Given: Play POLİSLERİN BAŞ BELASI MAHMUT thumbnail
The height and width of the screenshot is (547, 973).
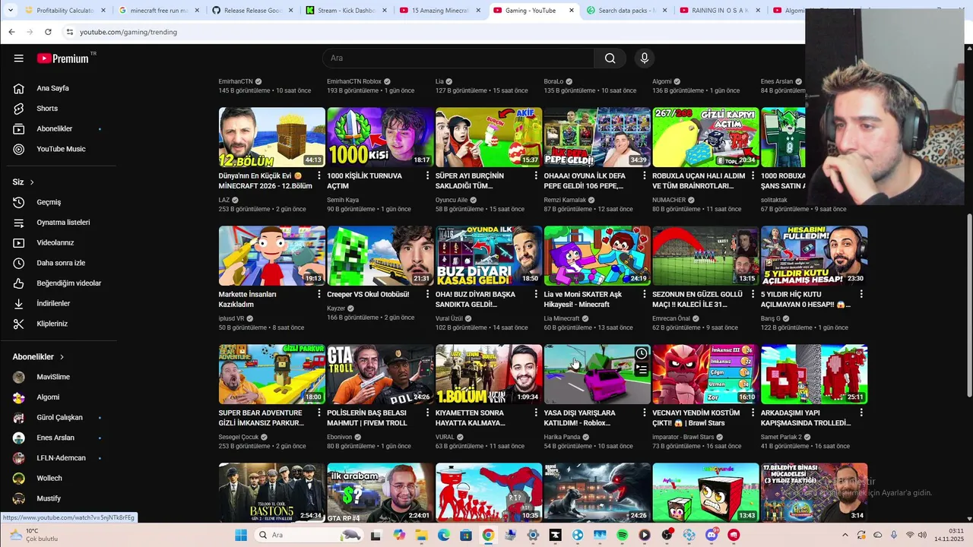Looking at the screenshot, I should point(380,375).
